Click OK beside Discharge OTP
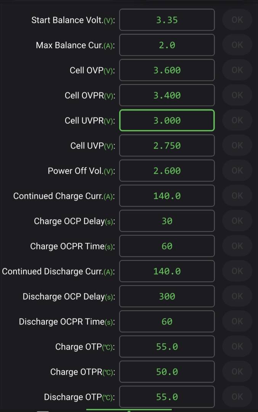Image resolution: width=258 pixels, height=412 pixels. pos(237,397)
